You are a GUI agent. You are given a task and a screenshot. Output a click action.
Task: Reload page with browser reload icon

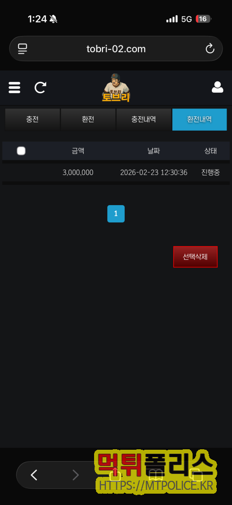210,49
